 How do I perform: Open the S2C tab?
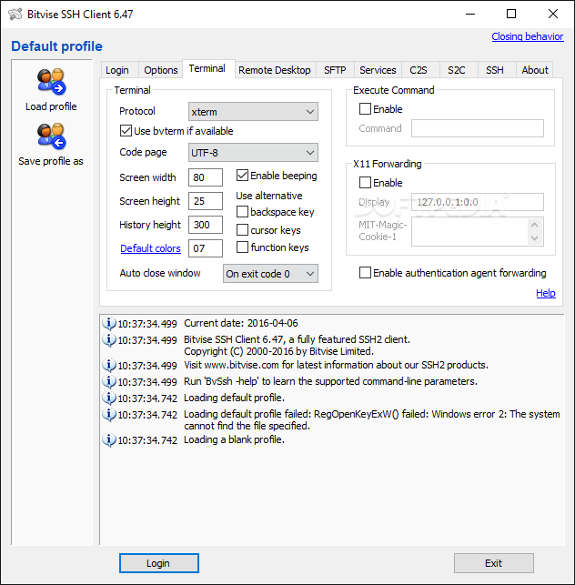[457, 70]
